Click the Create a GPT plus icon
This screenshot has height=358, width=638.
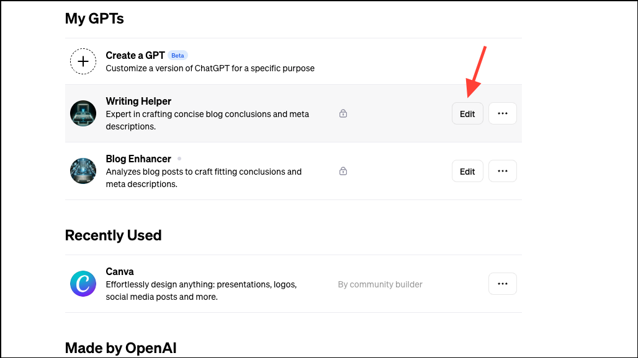(83, 61)
